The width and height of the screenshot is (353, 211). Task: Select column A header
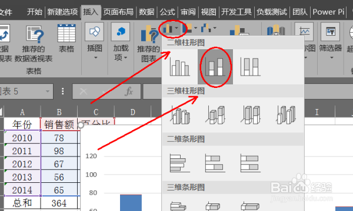(22, 112)
